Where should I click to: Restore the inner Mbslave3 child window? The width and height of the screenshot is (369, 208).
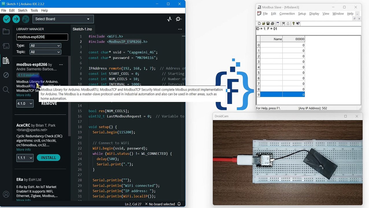pos(355,18)
